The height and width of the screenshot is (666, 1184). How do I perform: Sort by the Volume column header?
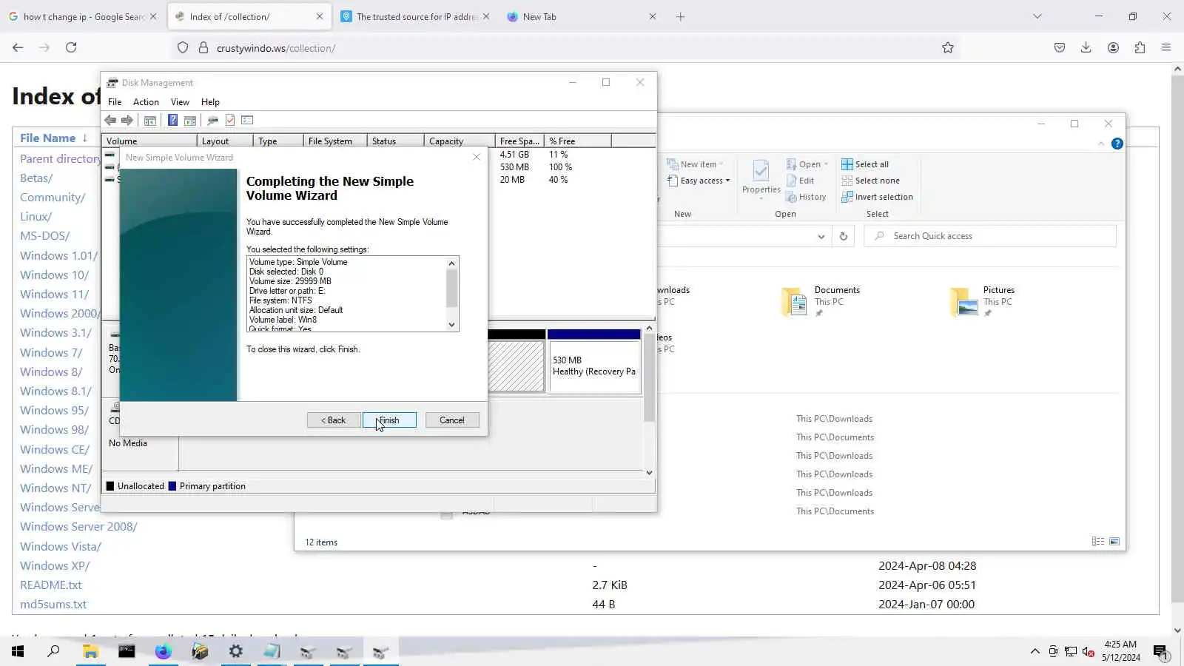(x=150, y=141)
